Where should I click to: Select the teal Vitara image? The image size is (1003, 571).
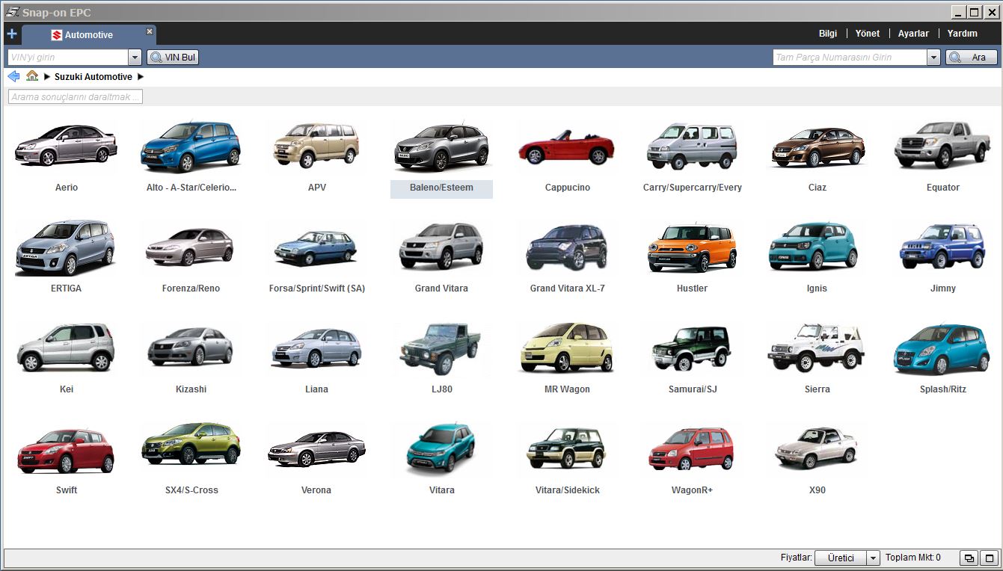click(441, 448)
